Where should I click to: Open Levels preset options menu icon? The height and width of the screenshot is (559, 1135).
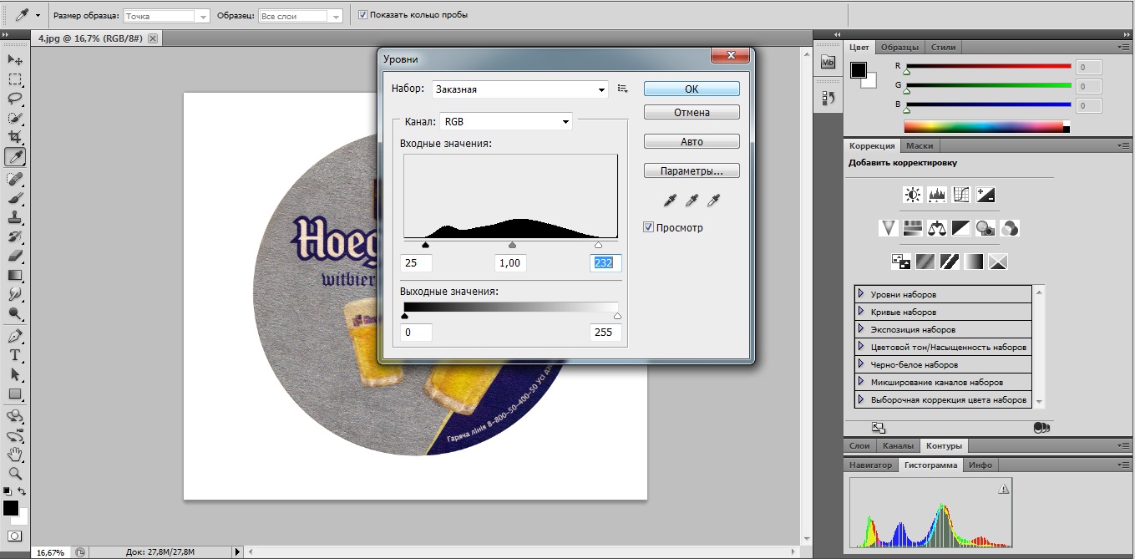point(622,89)
